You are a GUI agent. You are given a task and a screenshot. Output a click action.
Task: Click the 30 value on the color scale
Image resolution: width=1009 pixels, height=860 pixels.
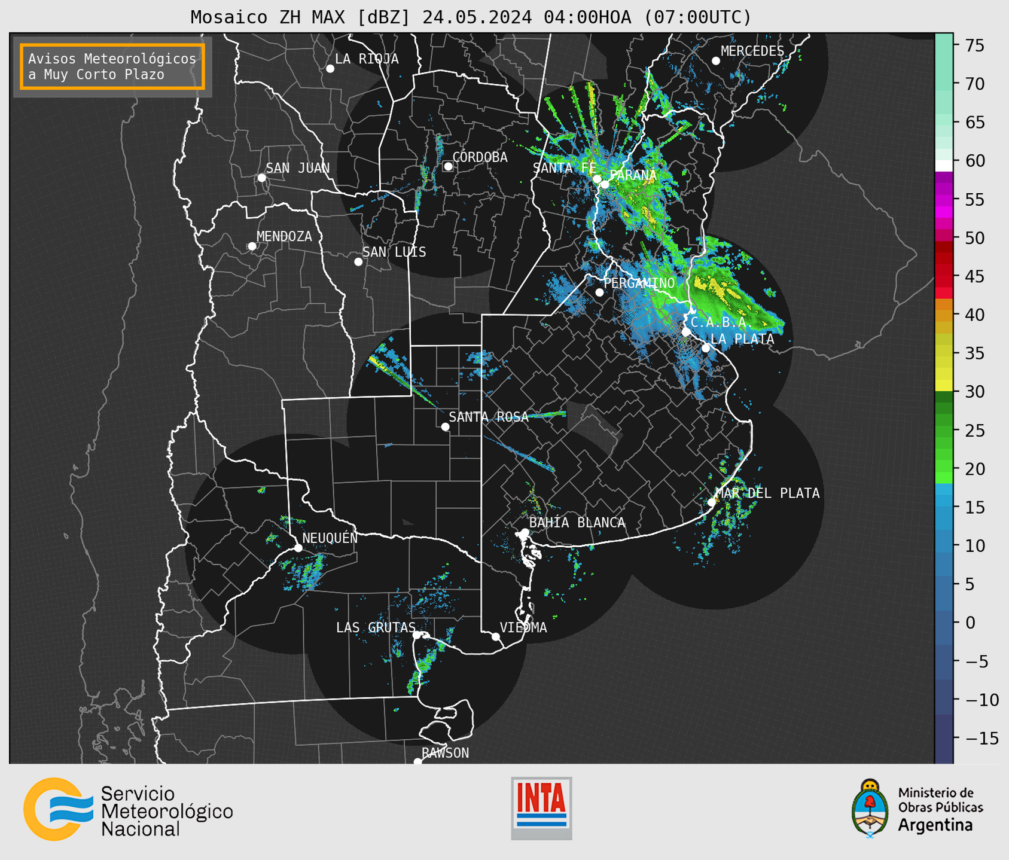[975, 392]
